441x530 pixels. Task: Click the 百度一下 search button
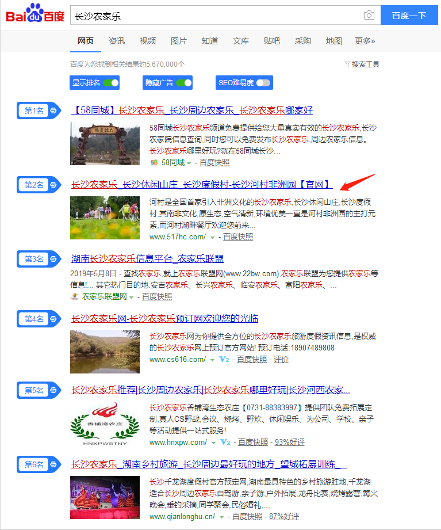pyautogui.click(x=409, y=15)
